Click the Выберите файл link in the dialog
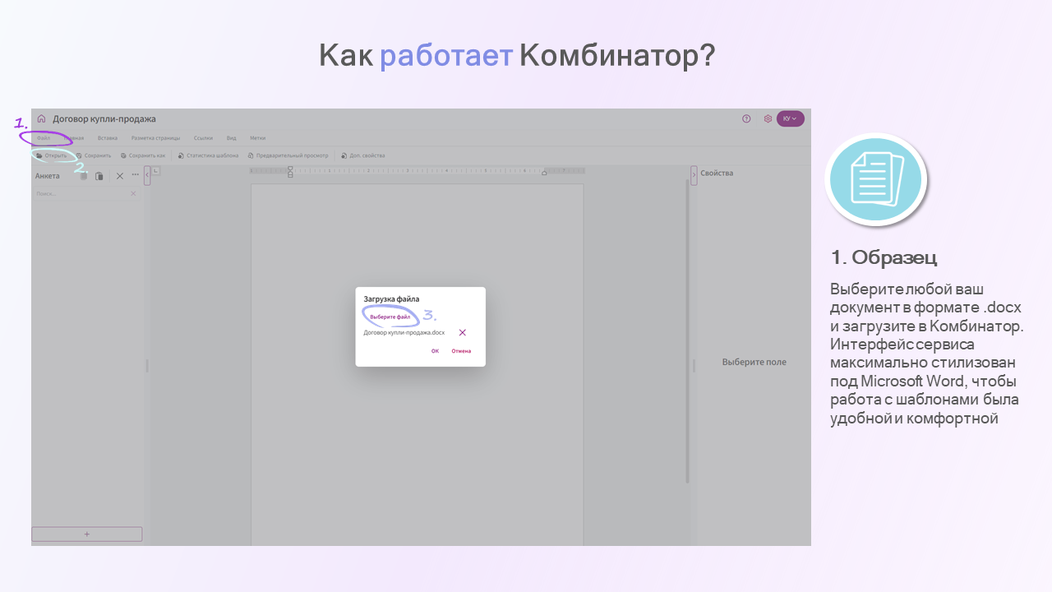Image resolution: width=1052 pixels, height=592 pixels. point(391,316)
